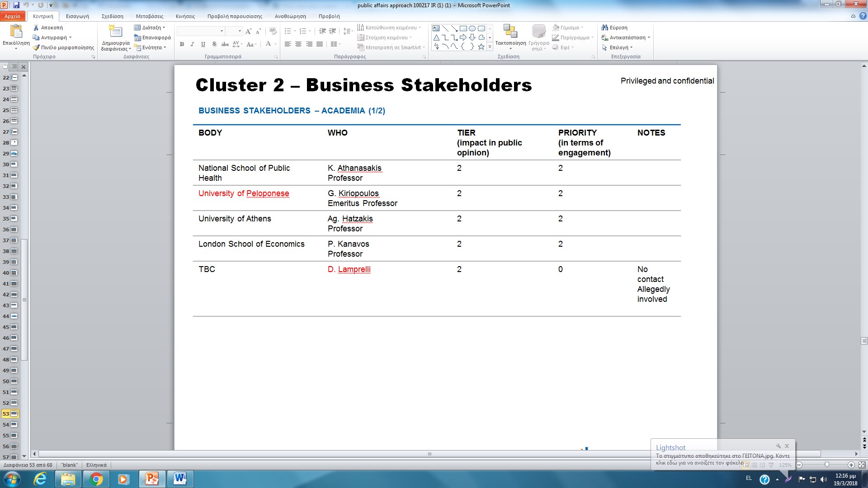
Task: Click the zoom slider handle
Action: point(827,465)
